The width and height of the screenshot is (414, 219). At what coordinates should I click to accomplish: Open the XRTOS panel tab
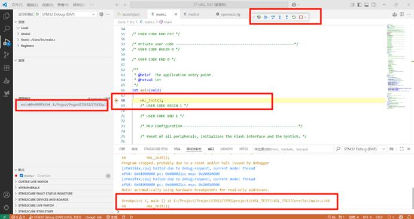pos(243,149)
